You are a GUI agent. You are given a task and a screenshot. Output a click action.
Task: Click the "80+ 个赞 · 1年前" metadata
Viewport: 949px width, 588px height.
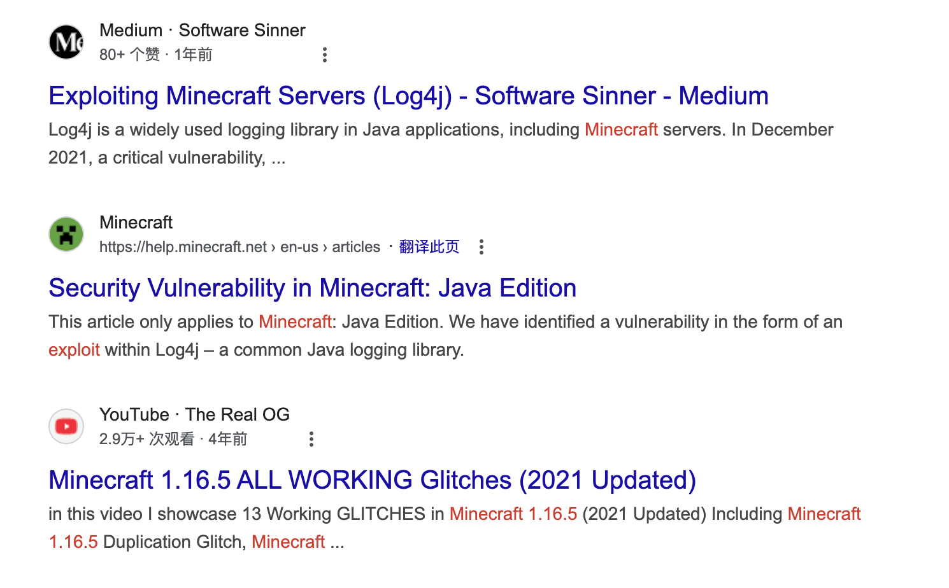coord(155,55)
